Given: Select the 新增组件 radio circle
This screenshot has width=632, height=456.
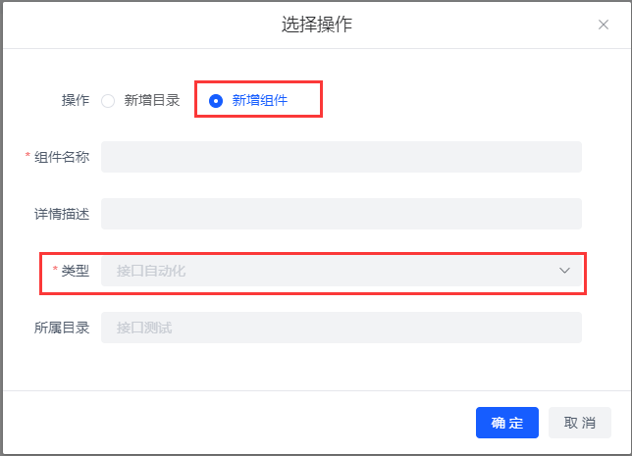Looking at the screenshot, I should pyautogui.click(x=216, y=100).
